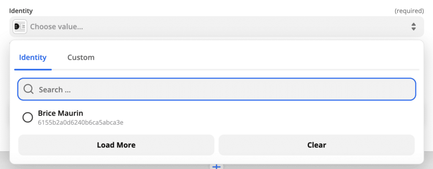Click the blue plus icon at bottom
This screenshot has width=433, height=169.
click(x=216, y=167)
